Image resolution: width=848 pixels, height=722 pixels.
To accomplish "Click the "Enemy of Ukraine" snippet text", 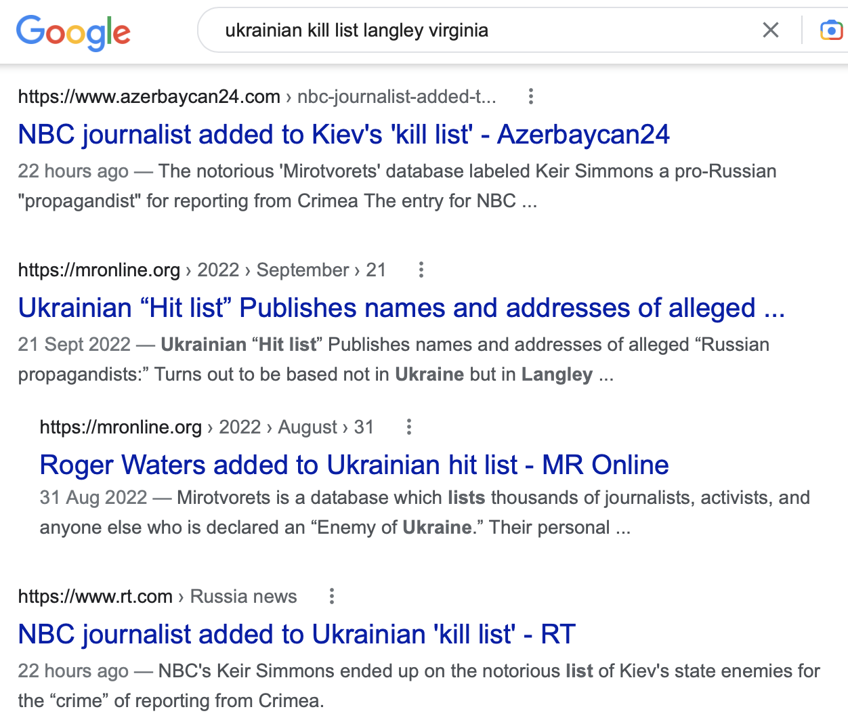I will click(424, 512).
